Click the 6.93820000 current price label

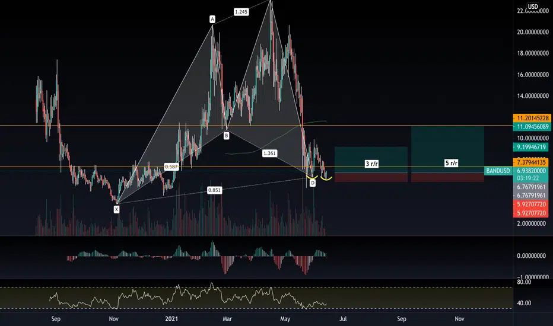(x=532, y=171)
